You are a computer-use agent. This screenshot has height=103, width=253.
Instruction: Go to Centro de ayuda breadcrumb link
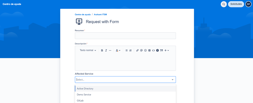point(83,14)
